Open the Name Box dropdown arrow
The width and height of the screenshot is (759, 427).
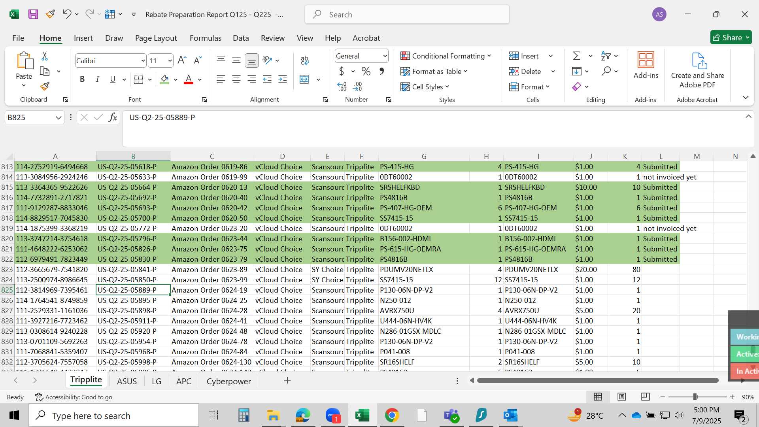pos(59,117)
